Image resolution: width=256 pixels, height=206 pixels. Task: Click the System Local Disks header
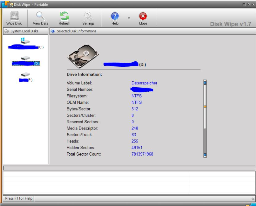26,31
